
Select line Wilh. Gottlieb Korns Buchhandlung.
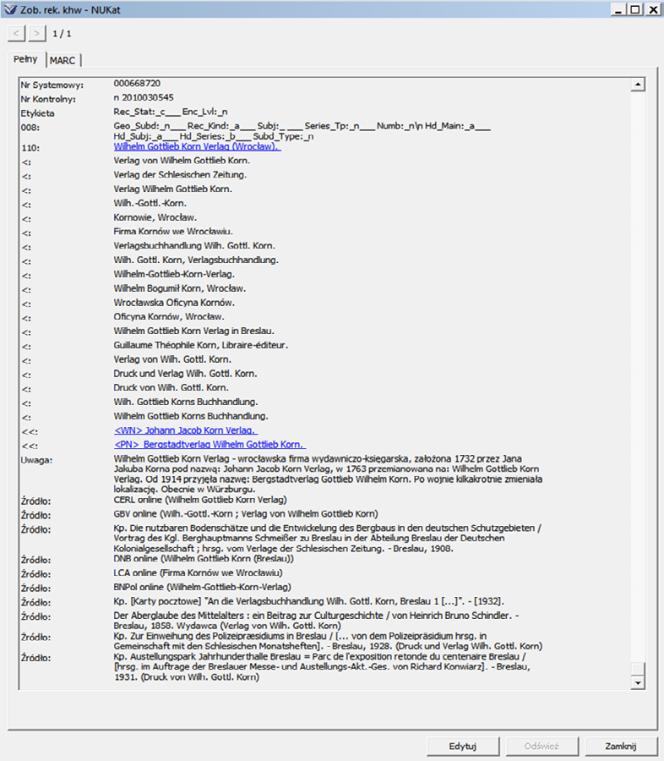point(186,402)
